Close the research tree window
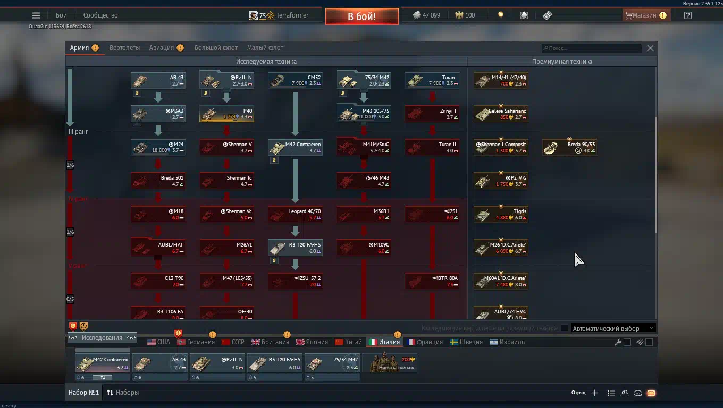 [x=650, y=48]
